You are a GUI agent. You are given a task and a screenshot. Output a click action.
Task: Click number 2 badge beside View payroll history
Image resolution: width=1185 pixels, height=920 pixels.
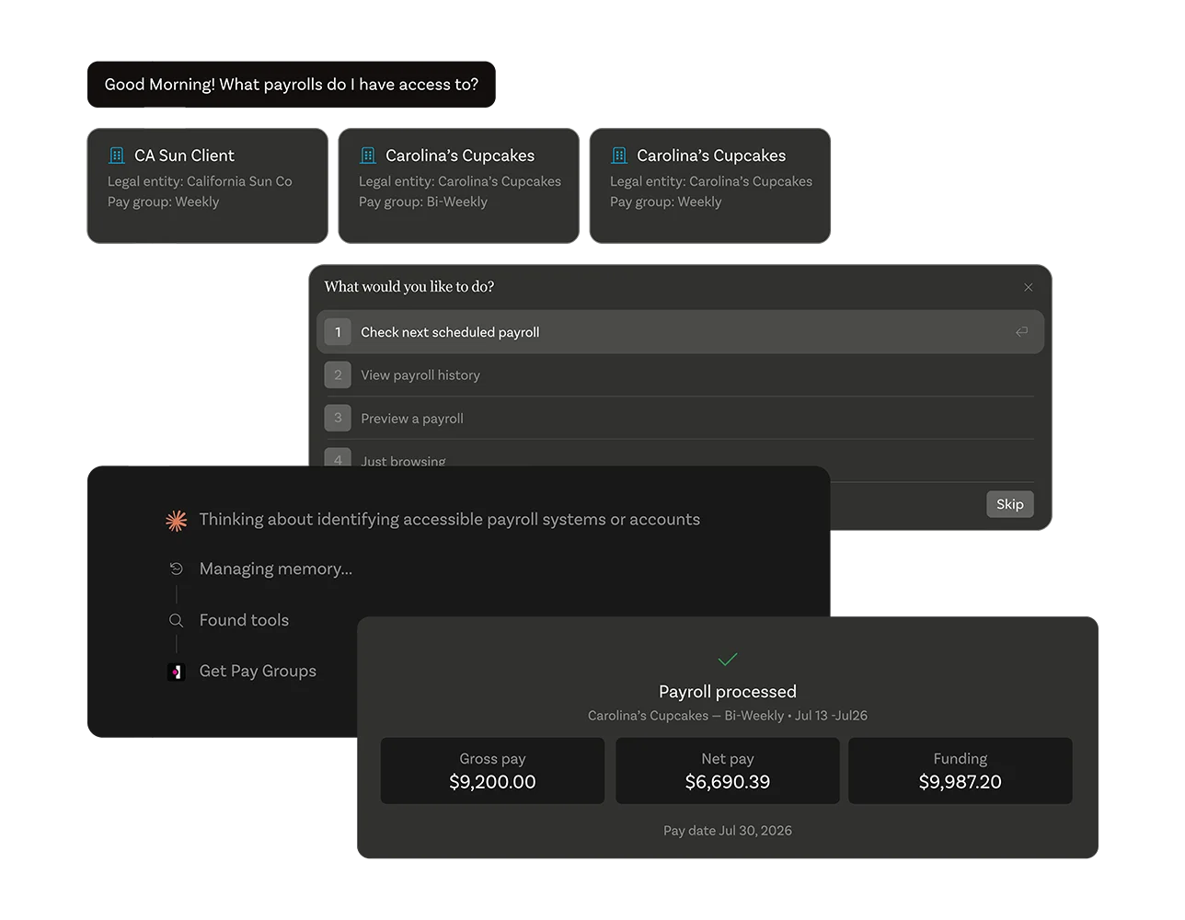coord(338,375)
